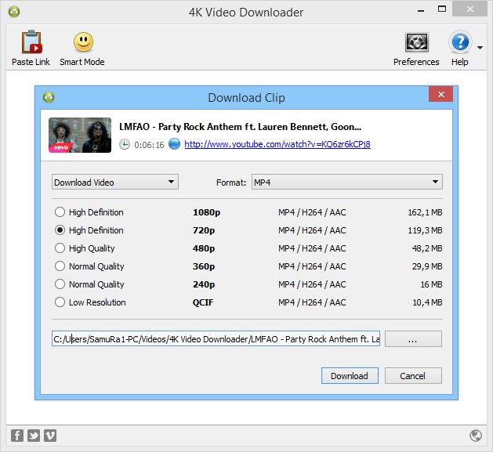The image size is (493, 452).
Task: Click the '48,2 MB' file size text
Action: tap(427, 248)
